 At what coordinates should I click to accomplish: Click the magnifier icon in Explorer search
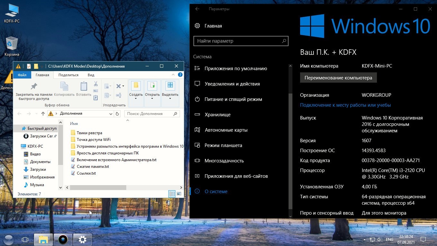(175, 114)
